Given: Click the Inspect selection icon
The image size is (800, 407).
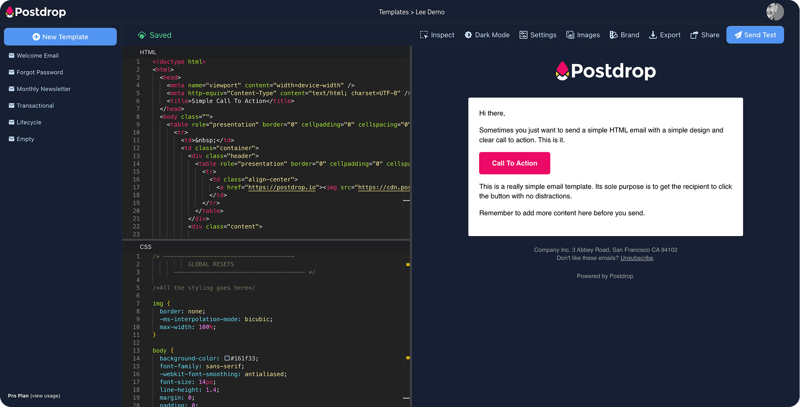Looking at the screenshot, I should click(x=424, y=35).
